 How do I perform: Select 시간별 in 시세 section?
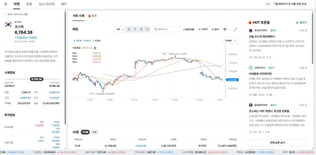point(85,132)
